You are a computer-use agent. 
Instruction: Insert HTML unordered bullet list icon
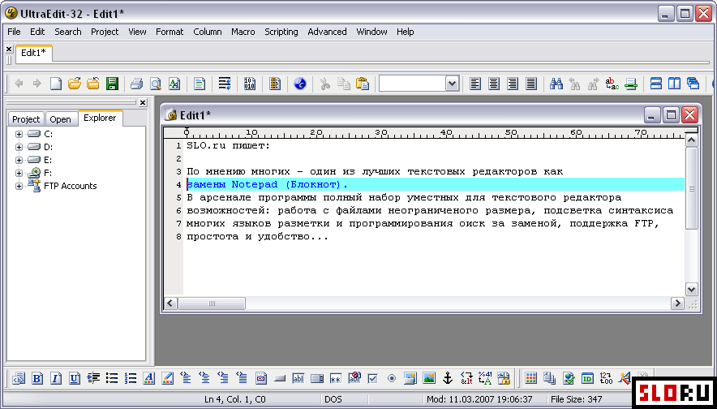(112, 378)
